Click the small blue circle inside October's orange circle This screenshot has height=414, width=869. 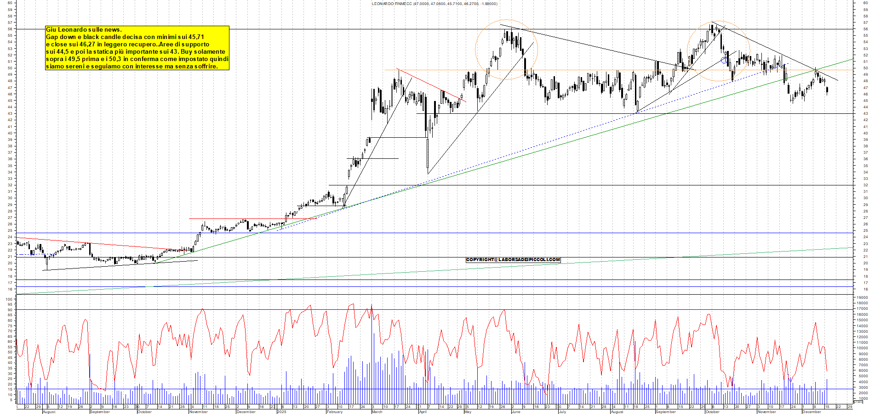[x=724, y=60]
